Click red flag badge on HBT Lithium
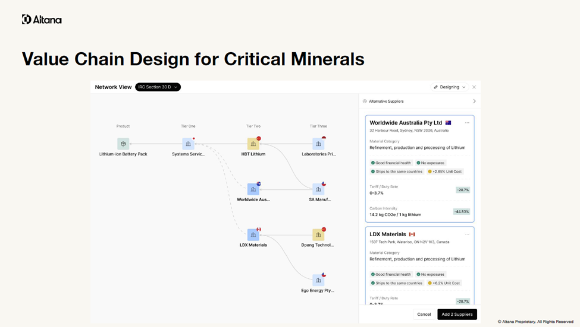This screenshot has width=580, height=327. pos(259,138)
